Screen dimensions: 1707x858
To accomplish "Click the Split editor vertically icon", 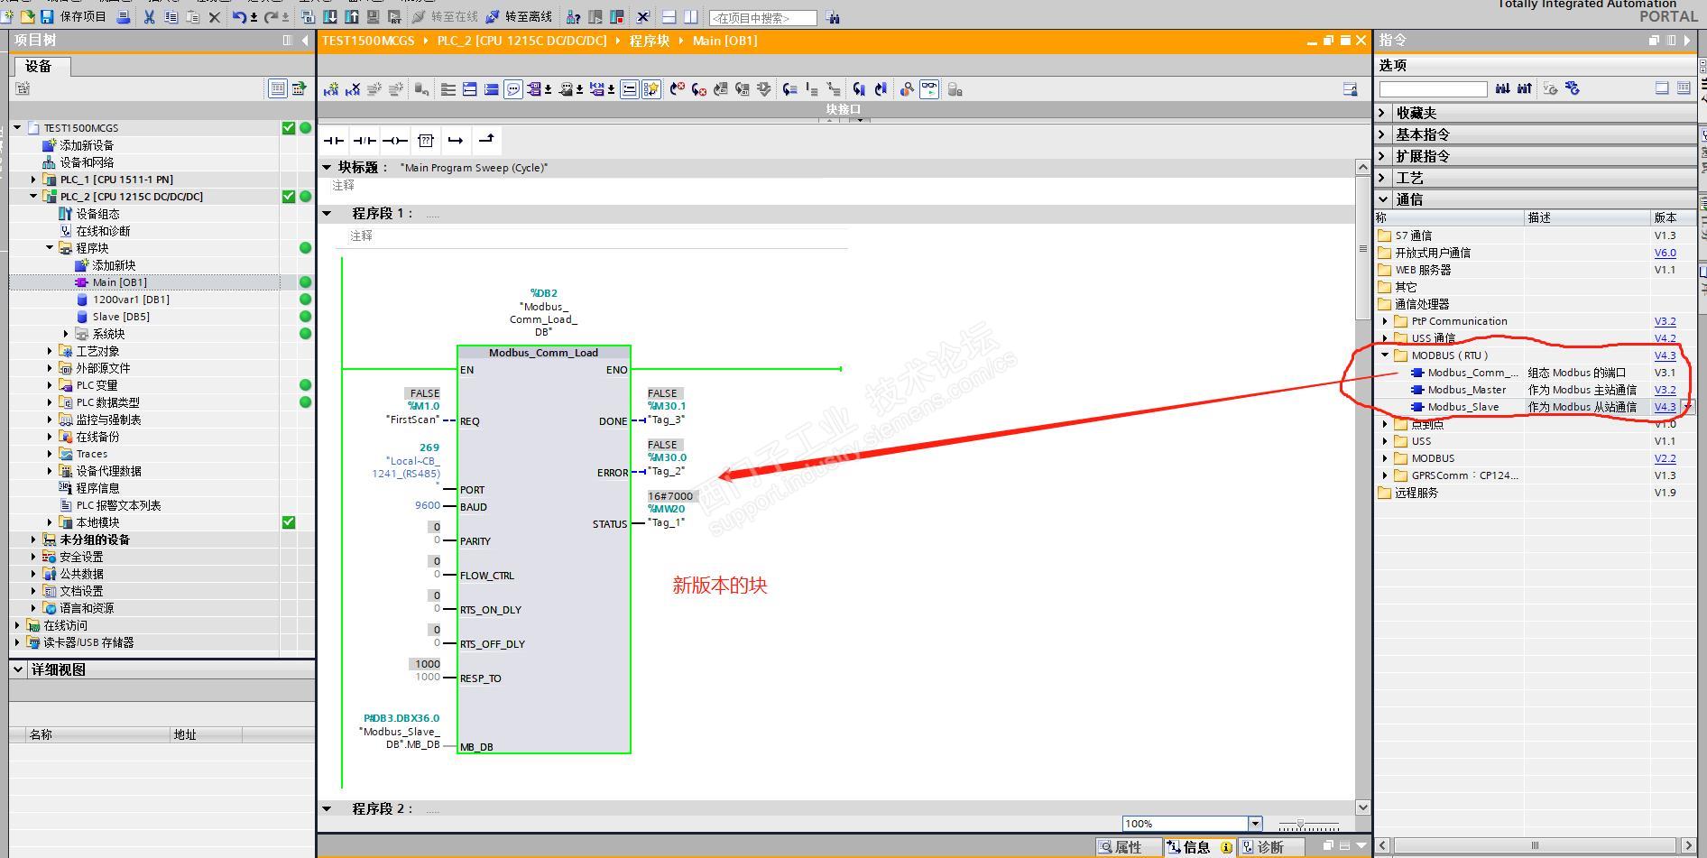I will [690, 16].
